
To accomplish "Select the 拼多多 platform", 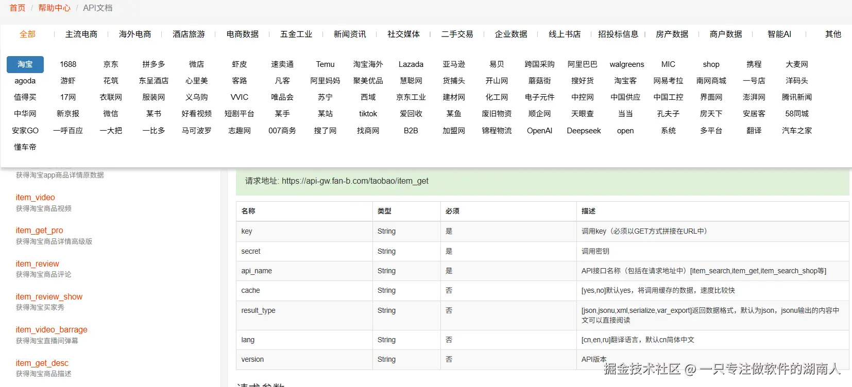I will pos(154,64).
